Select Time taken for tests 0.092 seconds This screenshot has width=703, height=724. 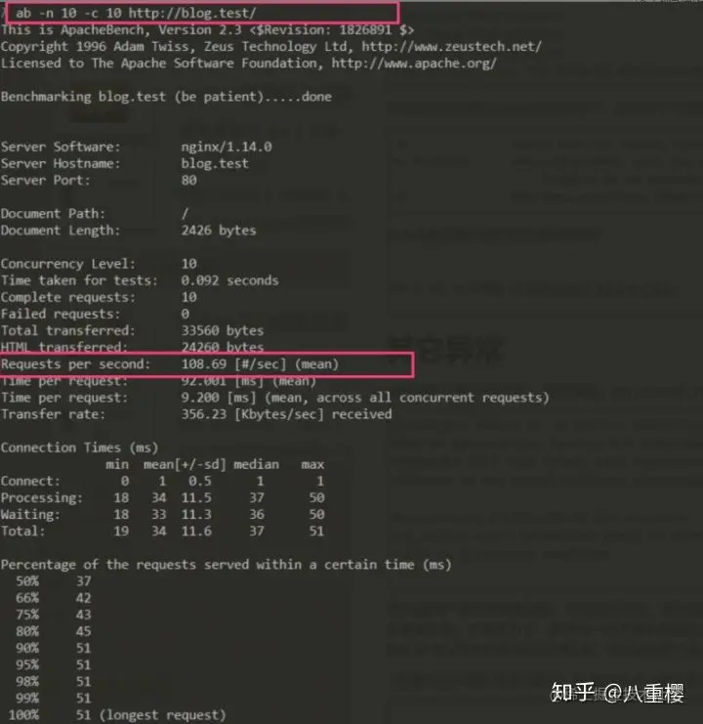[229, 280]
